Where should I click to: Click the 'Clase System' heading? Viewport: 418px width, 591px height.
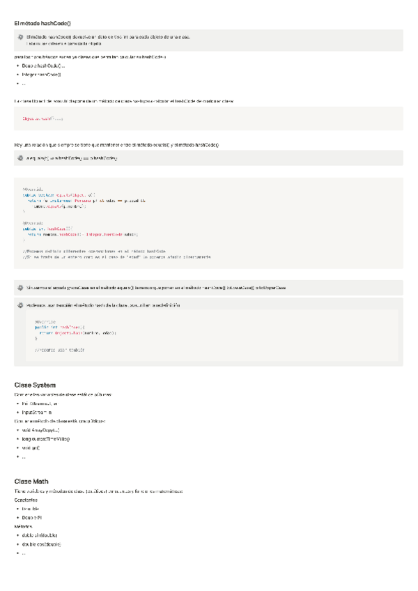click(35, 385)
